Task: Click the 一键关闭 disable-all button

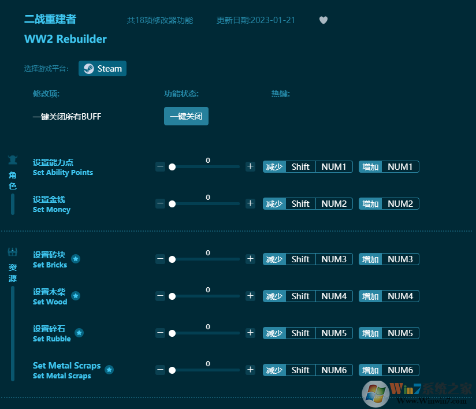Action: pyautogui.click(x=186, y=116)
